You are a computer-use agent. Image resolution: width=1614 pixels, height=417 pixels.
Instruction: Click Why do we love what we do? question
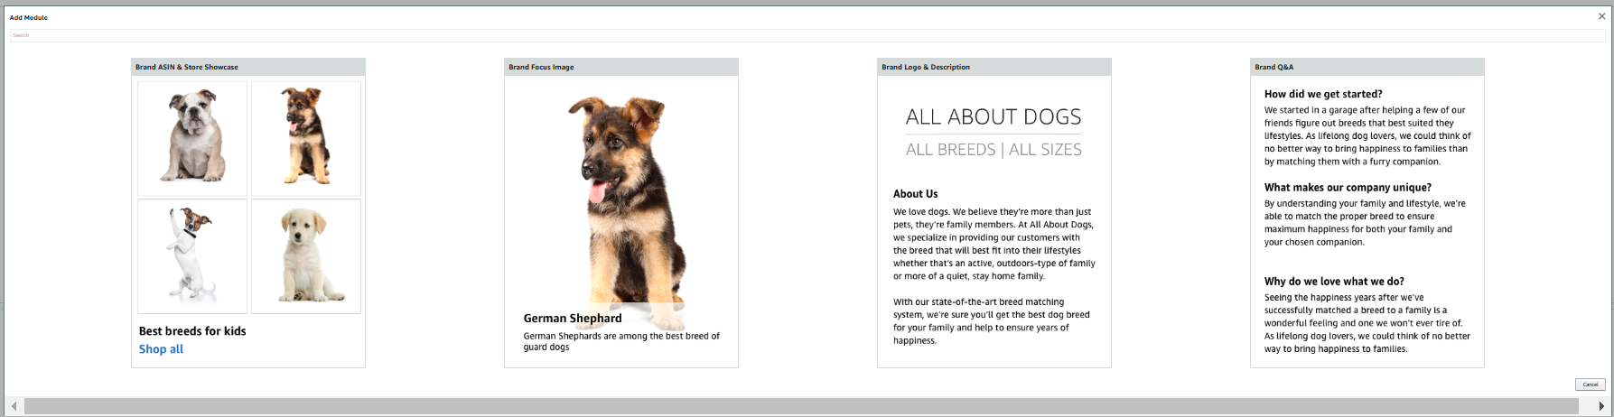[1334, 282]
